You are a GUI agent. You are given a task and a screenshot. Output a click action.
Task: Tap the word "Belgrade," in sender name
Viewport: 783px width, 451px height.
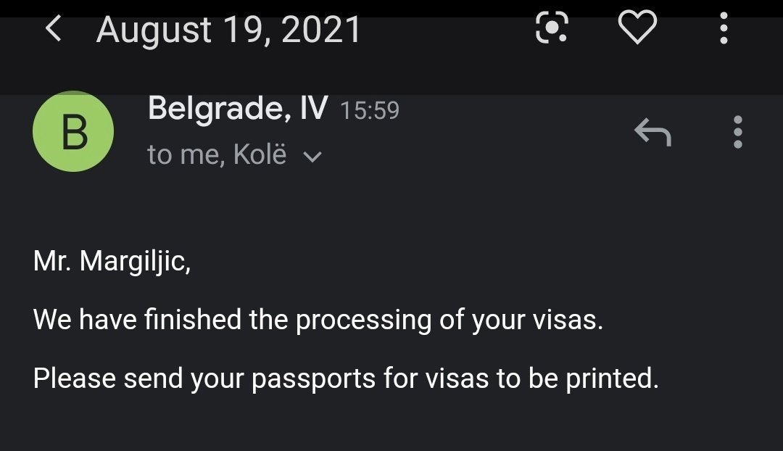click(x=219, y=109)
